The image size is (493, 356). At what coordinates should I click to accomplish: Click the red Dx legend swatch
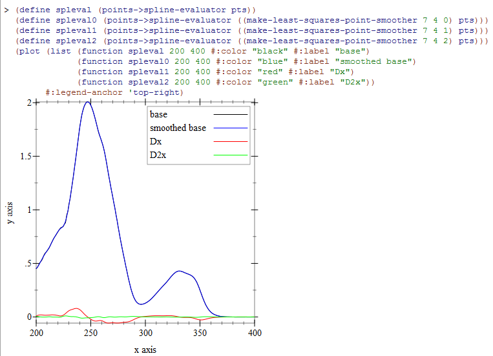click(x=231, y=142)
